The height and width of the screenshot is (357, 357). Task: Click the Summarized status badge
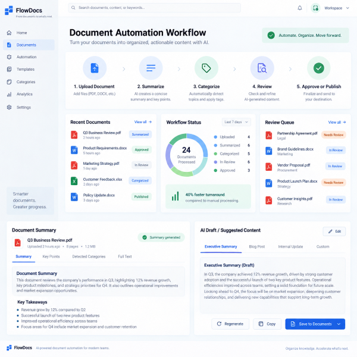pos(140,134)
